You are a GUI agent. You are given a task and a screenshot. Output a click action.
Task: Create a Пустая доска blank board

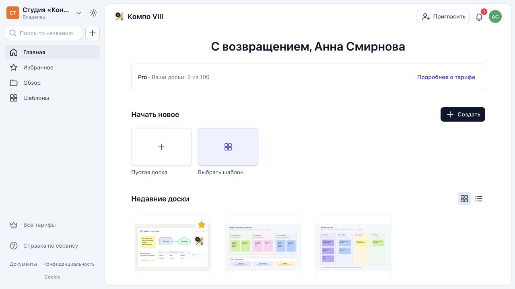[x=161, y=147]
